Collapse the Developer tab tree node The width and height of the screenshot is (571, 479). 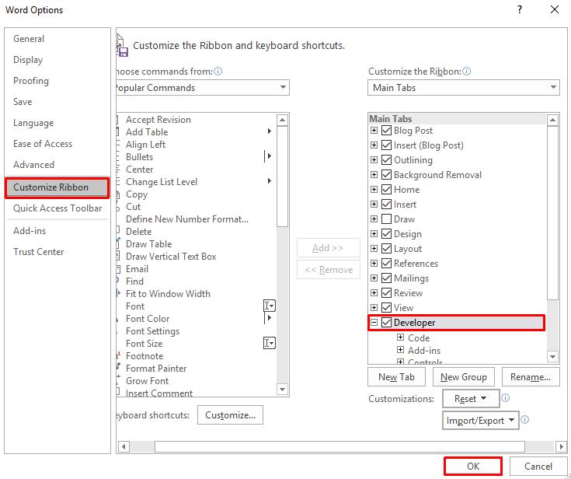(x=374, y=322)
